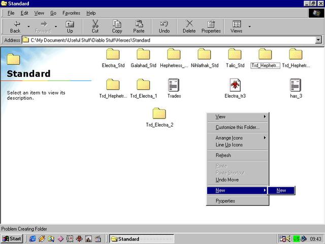325x244 pixels.
Task: Click the greyed Paste Shortcut context item
Action: [238, 173]
